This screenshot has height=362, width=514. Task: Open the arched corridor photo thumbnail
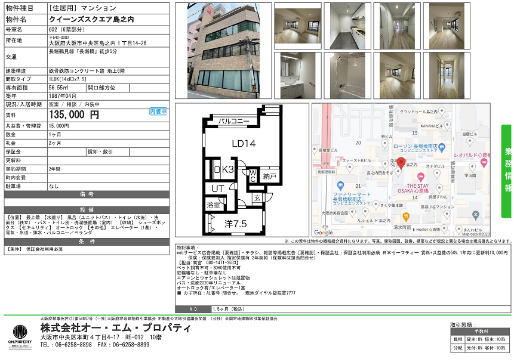click(447, 75)
